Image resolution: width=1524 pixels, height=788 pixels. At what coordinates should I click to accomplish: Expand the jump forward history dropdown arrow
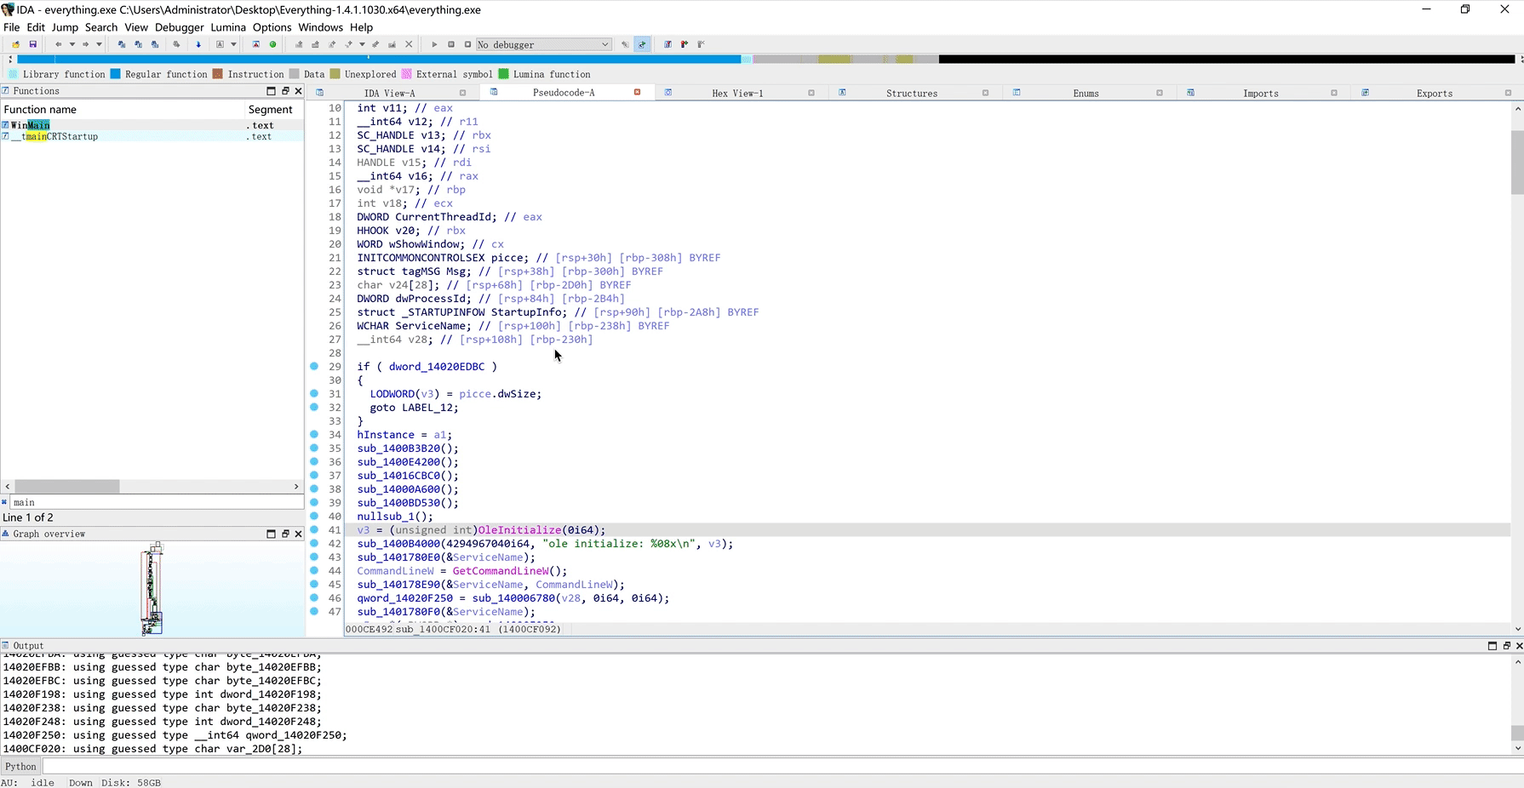[x=99, y=44]
